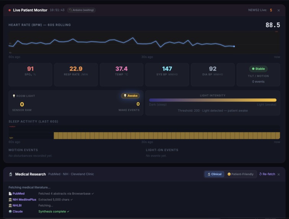Image resolution: width=289 pixels, height=219 pixels.
Task: Click the Claude robot icon
Action: (10, 211)
